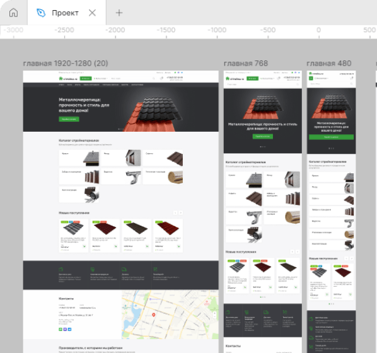Select Каталог стройматериалов heading in 1920 frame

pyautogui.click(x=79, y=141)
